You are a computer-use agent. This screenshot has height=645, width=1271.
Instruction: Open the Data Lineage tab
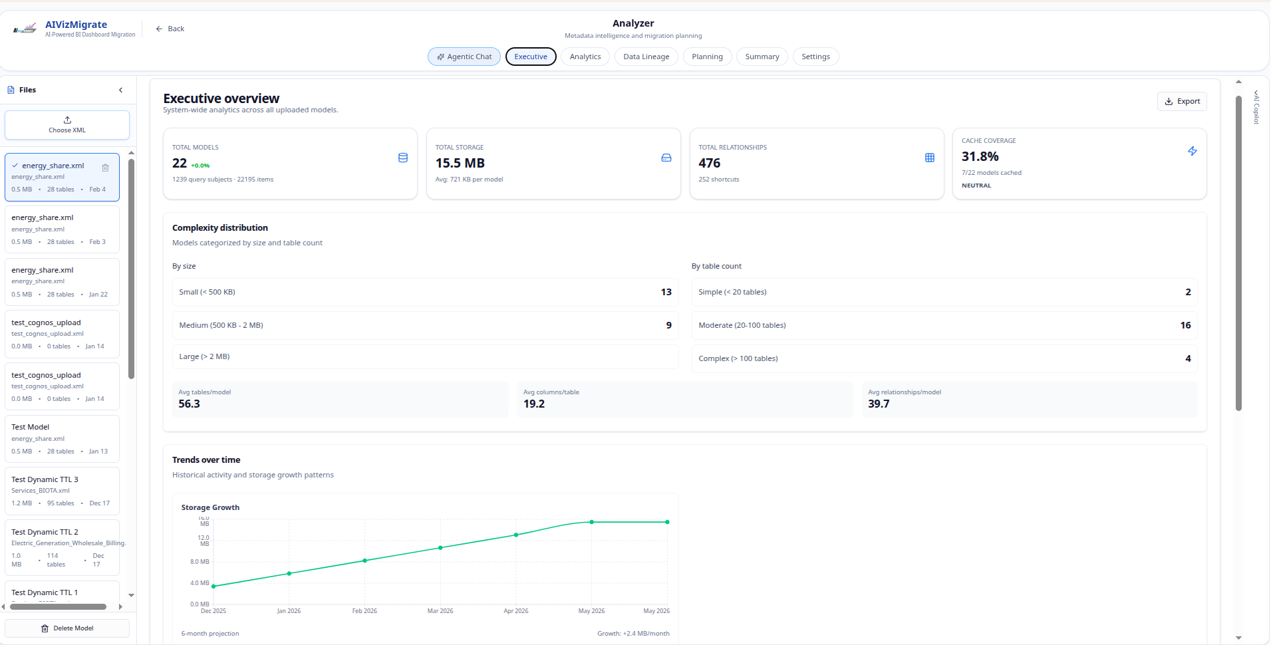click(x=646, y=57)
